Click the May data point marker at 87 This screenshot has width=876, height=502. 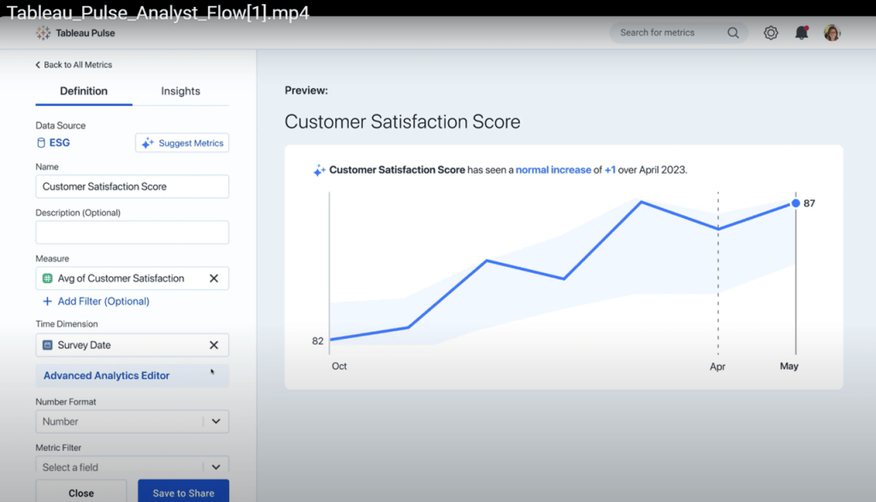coord(796,204)
